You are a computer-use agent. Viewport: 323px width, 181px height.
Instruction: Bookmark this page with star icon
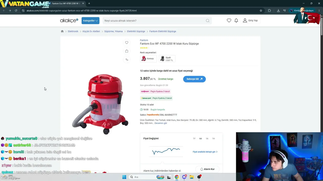click(x=261, y=11)
